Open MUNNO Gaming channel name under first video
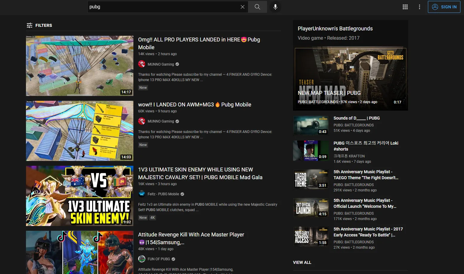This screenshot has width=464, height=274. (x=161, y=64)
